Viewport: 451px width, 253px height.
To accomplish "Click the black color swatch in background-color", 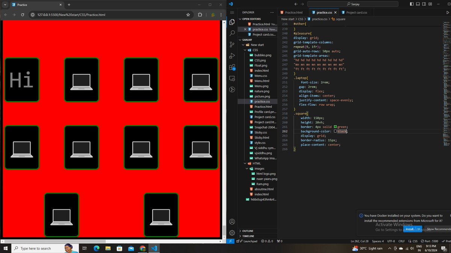I will click(335, 132).
